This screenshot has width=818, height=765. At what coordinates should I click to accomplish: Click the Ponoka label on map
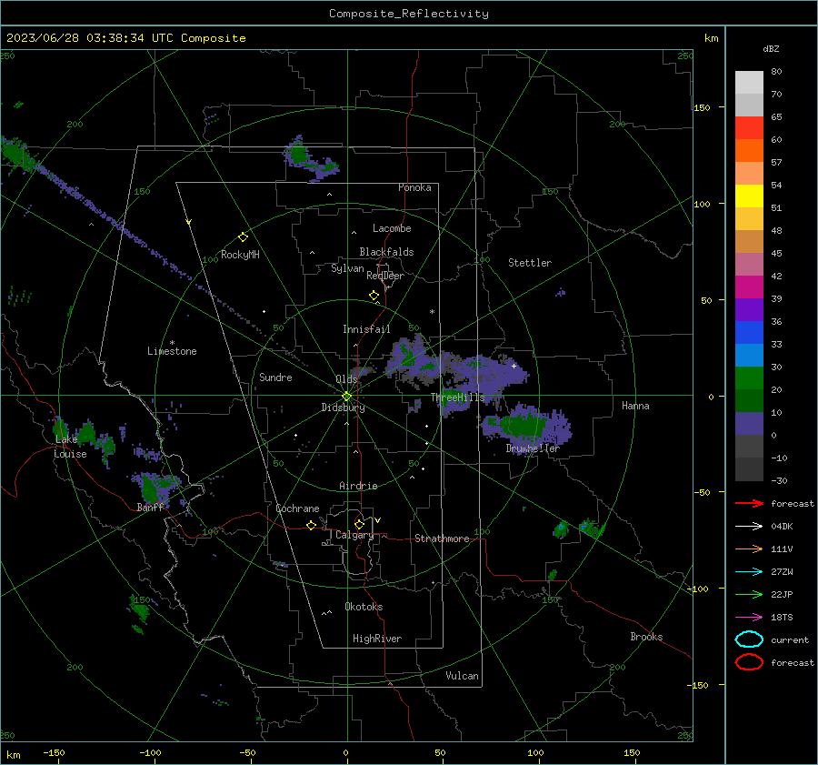coord(414,187)
